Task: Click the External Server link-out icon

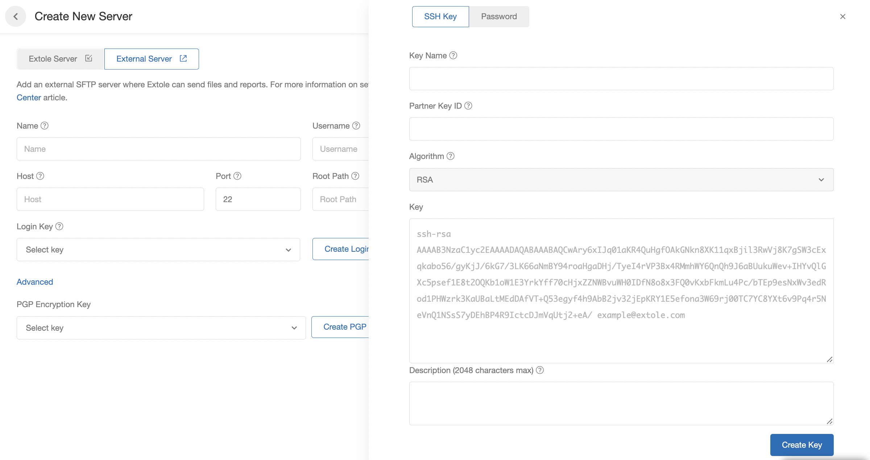Action: 183,58
